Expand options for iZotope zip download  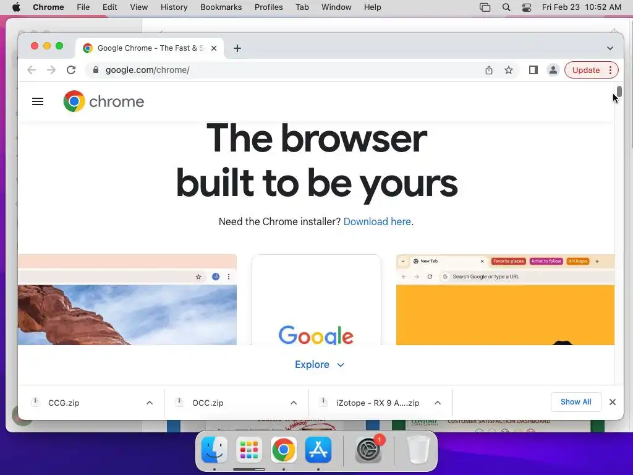point(438,403)
